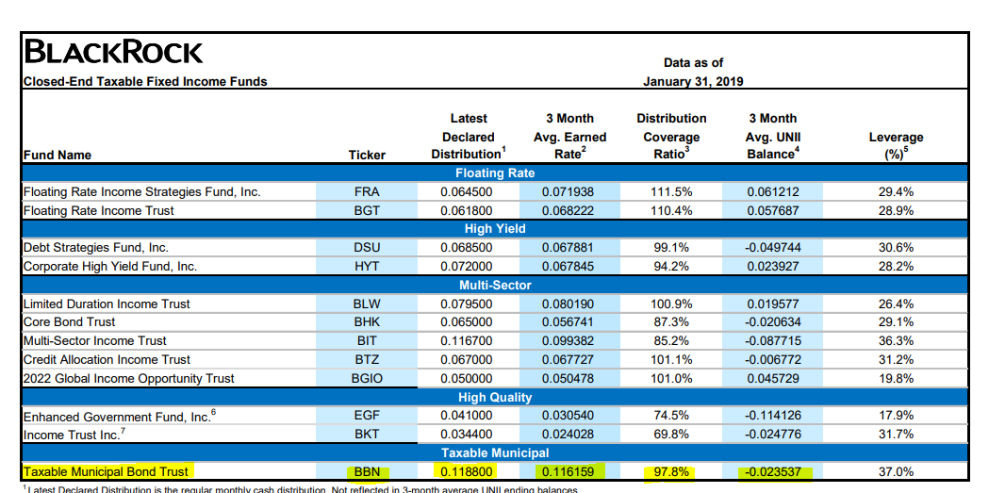
Task: Click the 19.8% leverage for BGIO
Action: (896, 379)
